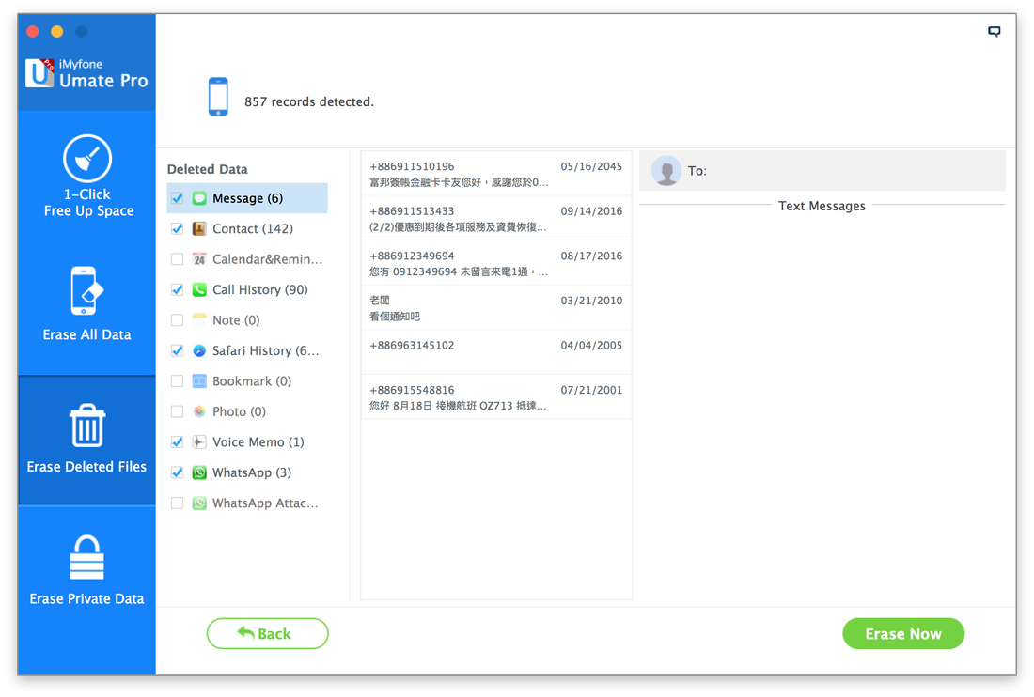Check the WhatsApp Attachment checkbox
The width and height of the screenshot is (1034, 697).
[177, 503]
